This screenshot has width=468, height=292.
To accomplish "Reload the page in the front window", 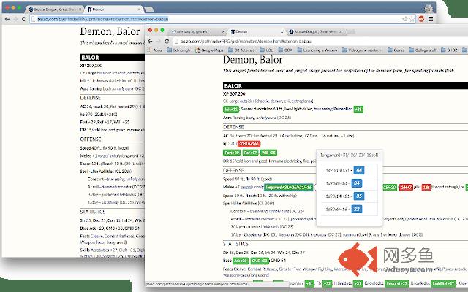I will (167, 42).
